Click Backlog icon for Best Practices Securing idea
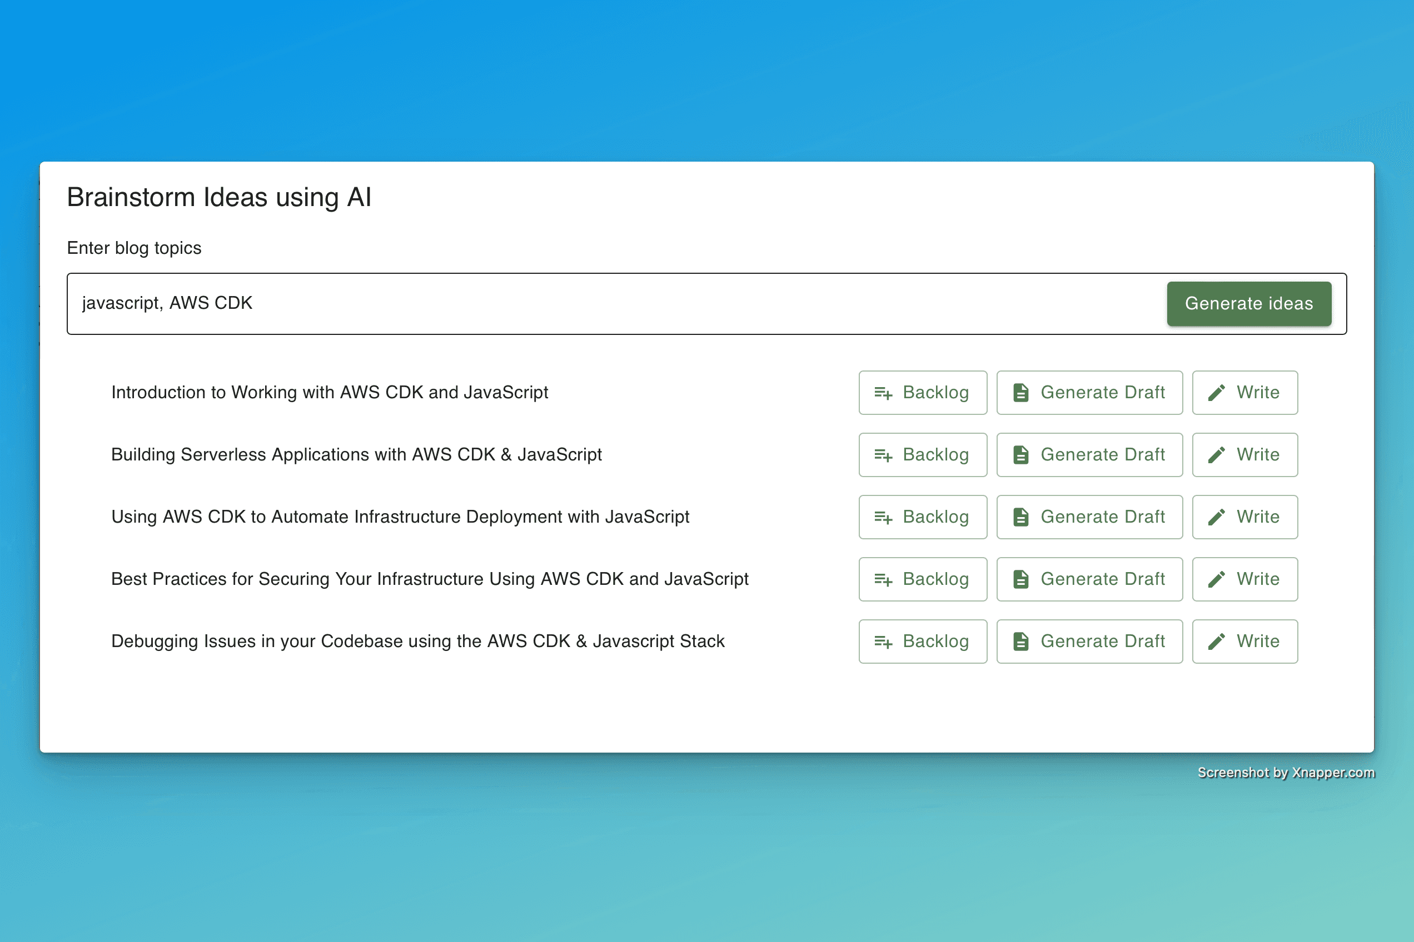This screenshot has width=1414, height=942. tap(883, 579)
